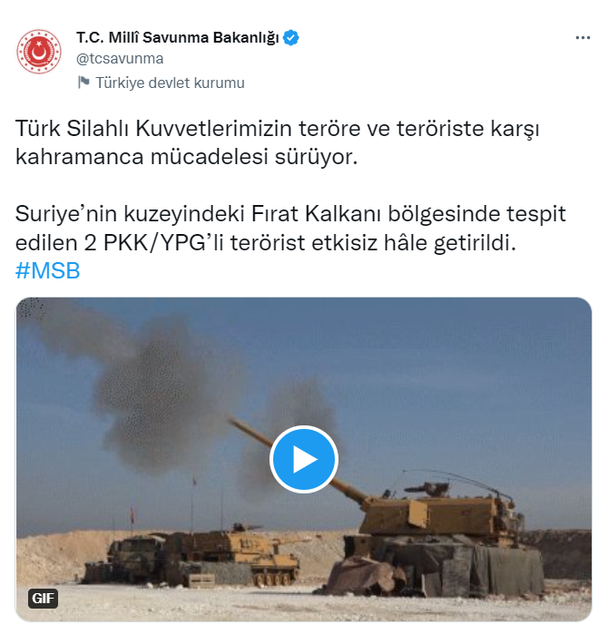608x634 pixels.
Task: Click the camouflage netting under the howitzer
Action: [x=445, y=566]
